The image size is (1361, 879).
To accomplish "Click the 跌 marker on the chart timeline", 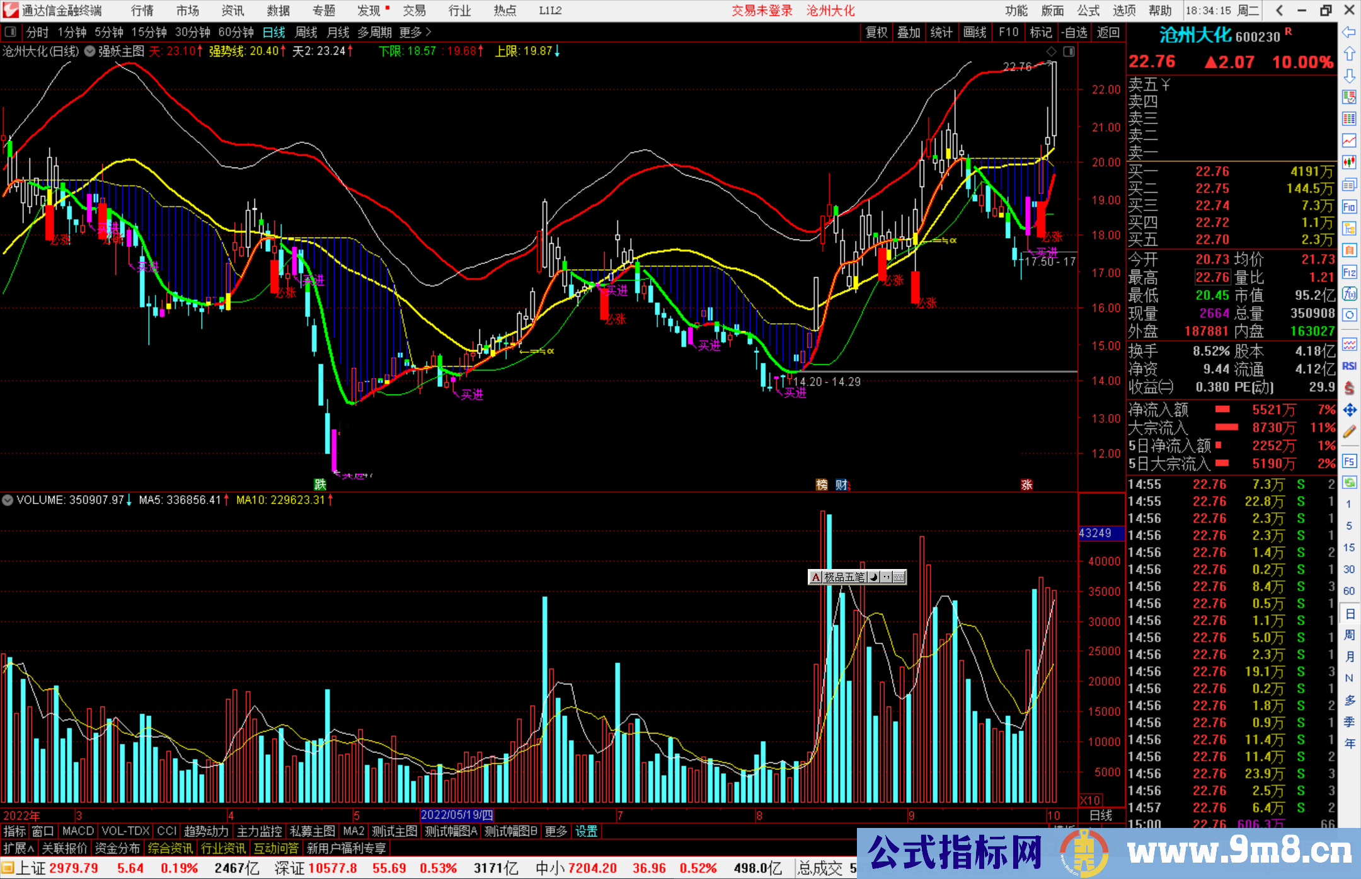I will click(320, 484).
